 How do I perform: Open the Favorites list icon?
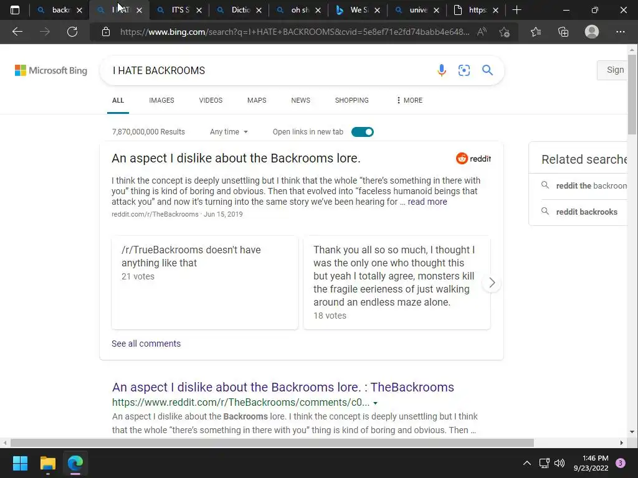pos(536,32)
